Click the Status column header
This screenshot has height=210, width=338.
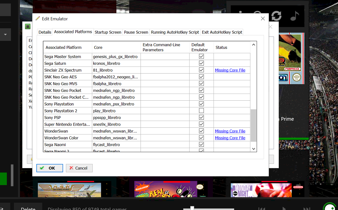pyautogui.click(x=232, y=47)
